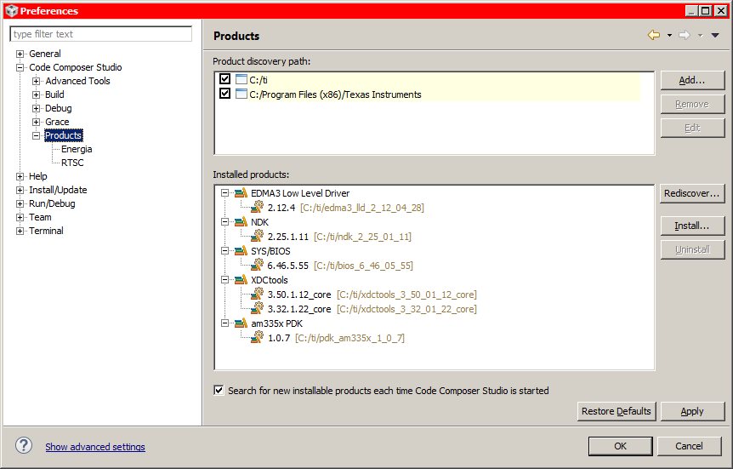Select Code Composer Studio in the tree
The image size is (733, 469).
(76, 67)
